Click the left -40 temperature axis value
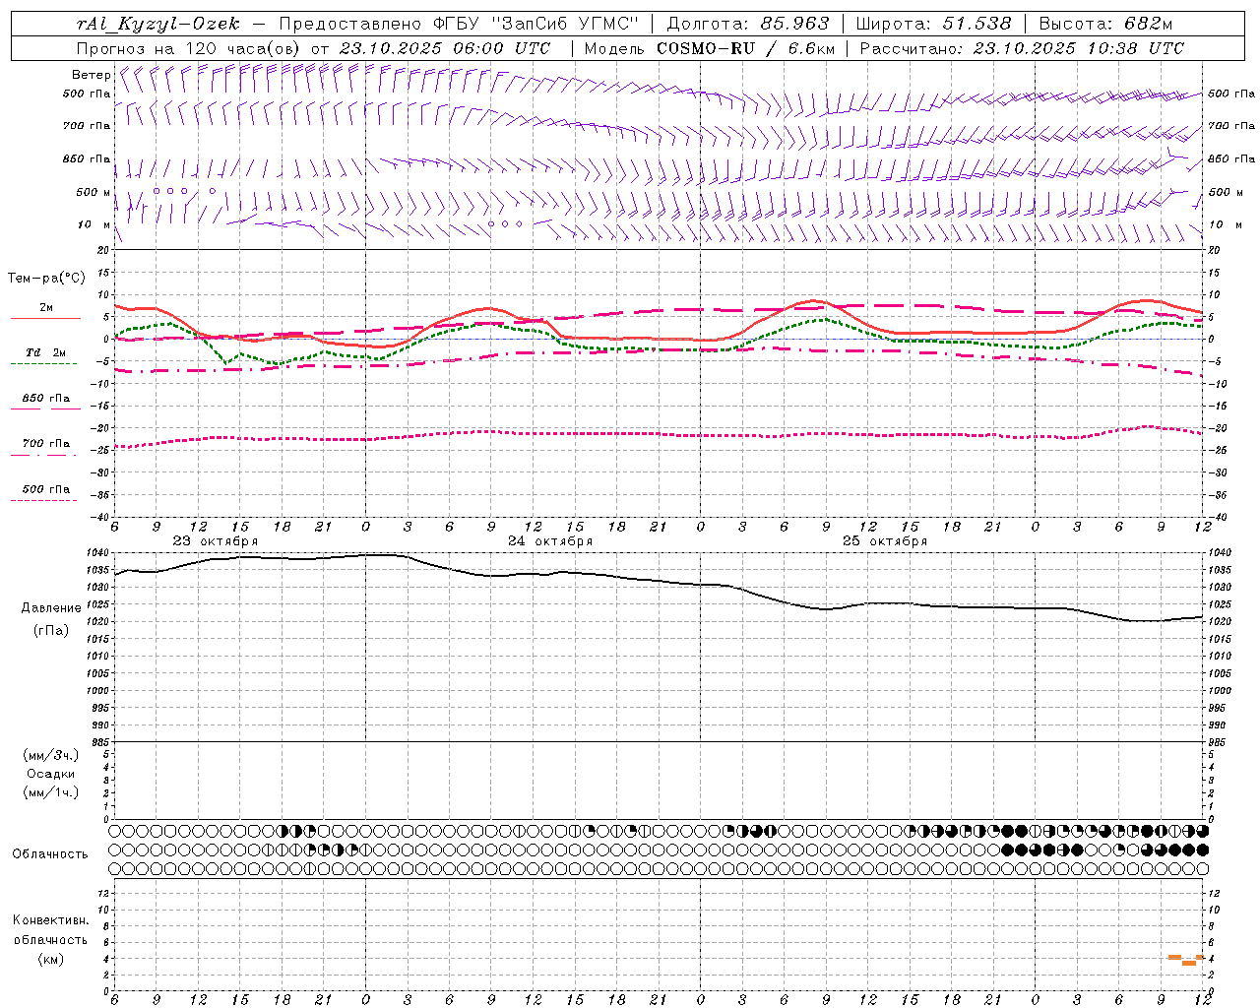The height and width of the screenshot is (1008, 1260). click(x=101, y=517)
